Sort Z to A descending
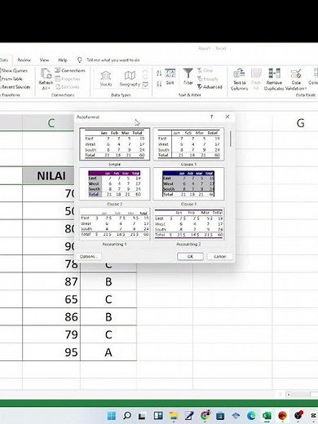Screen dimensions: 318x424 tap(159, 84)
